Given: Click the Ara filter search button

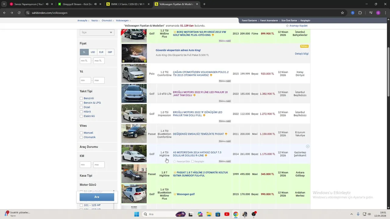Looking at the screenshot, I should click(97, 197).
